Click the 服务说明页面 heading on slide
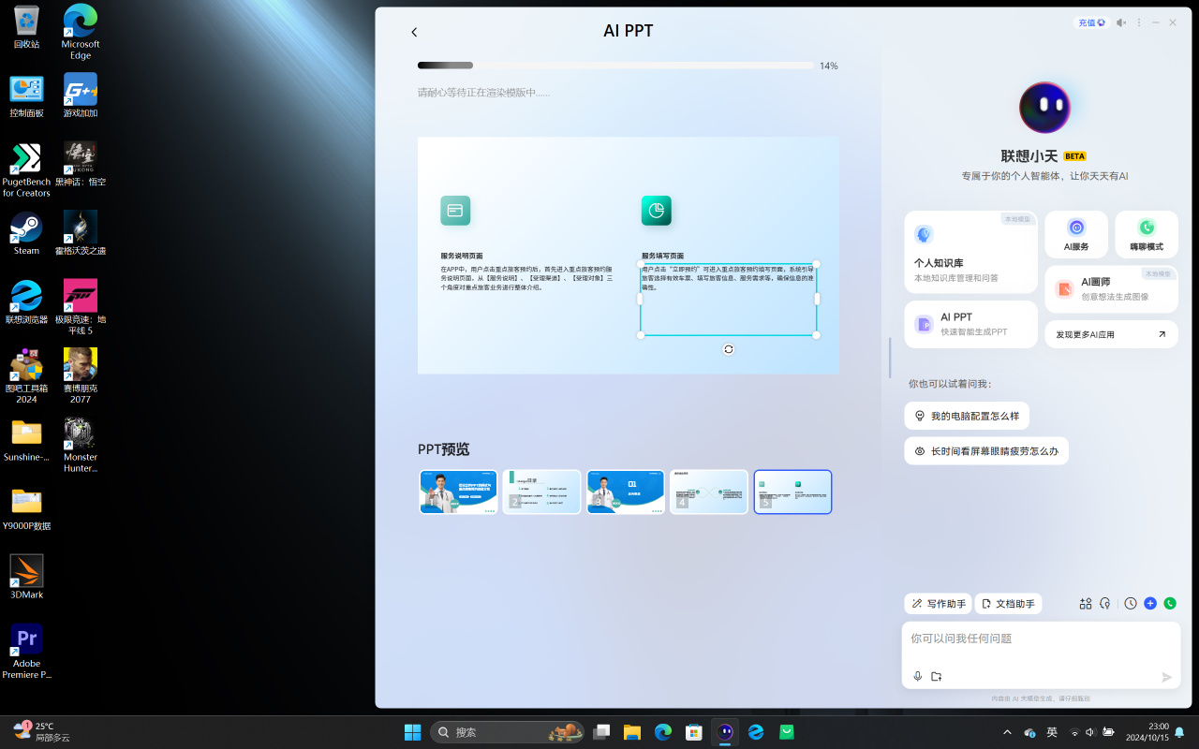The height and width of the screenshot is (749, 1199). click(x=462, y=256)
